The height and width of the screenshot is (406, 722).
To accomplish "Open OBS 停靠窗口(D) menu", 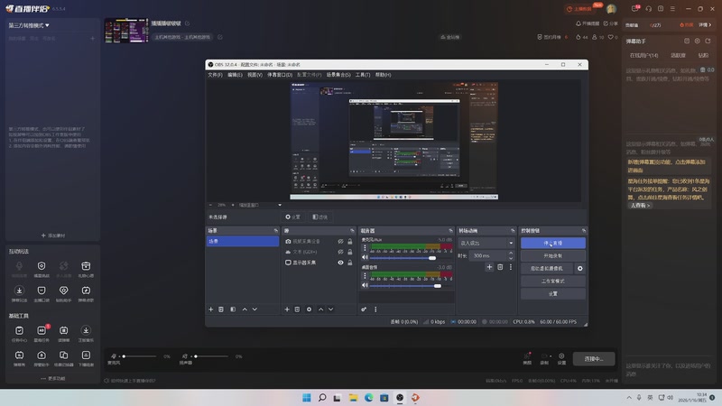I will click(x=280, y=75).
